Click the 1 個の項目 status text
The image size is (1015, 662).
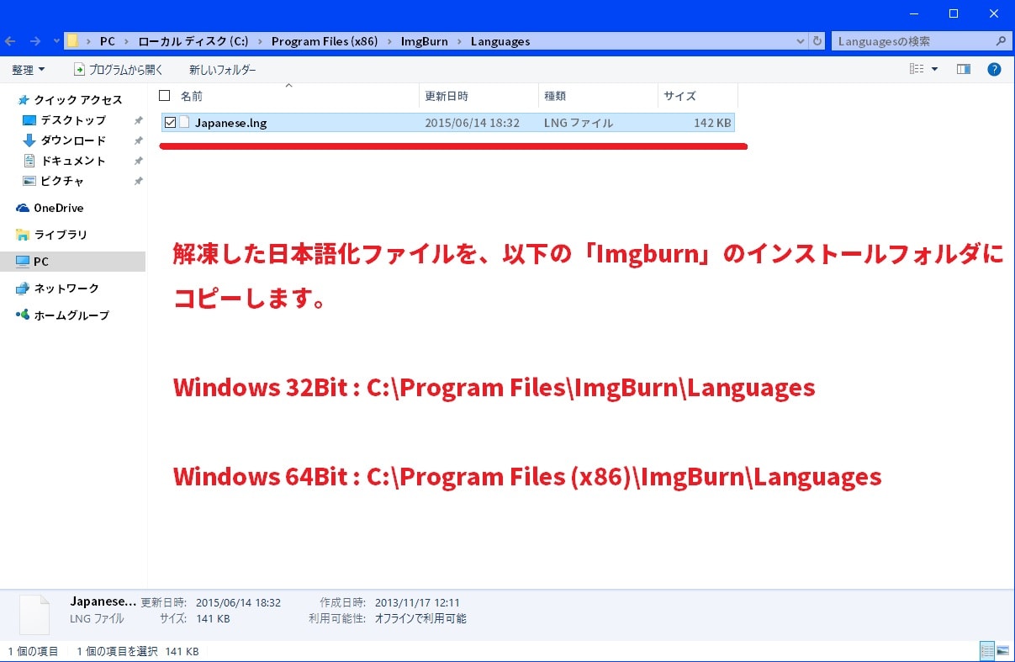point(34,651)
